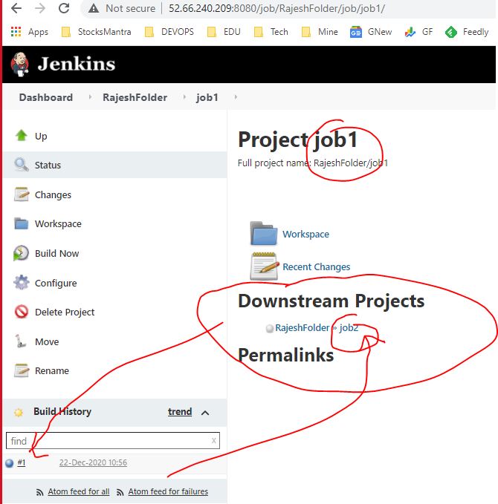
Task: Click the Changes notepad icon
Action: click(x=21, y=194)
